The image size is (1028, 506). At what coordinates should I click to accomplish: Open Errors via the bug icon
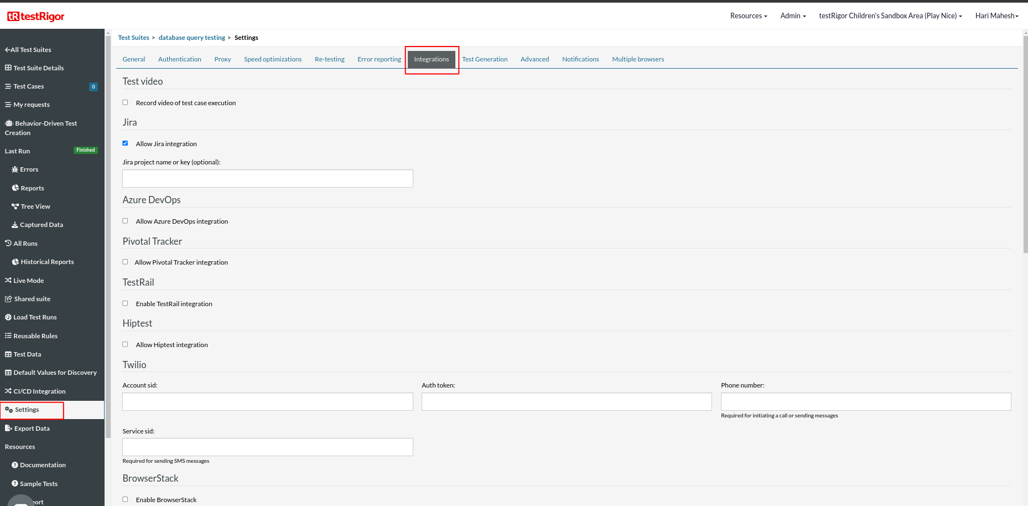pos(15,169)
